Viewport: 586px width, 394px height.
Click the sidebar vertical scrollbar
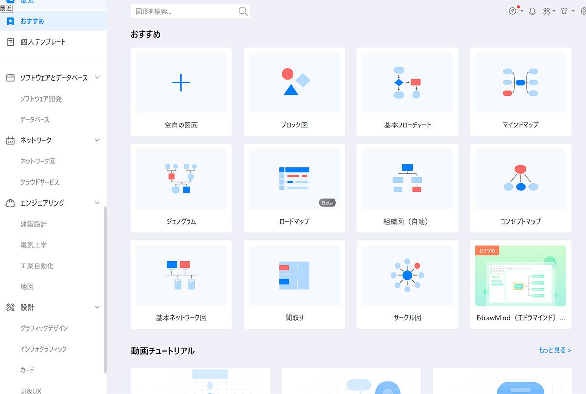tap(105, 288)
